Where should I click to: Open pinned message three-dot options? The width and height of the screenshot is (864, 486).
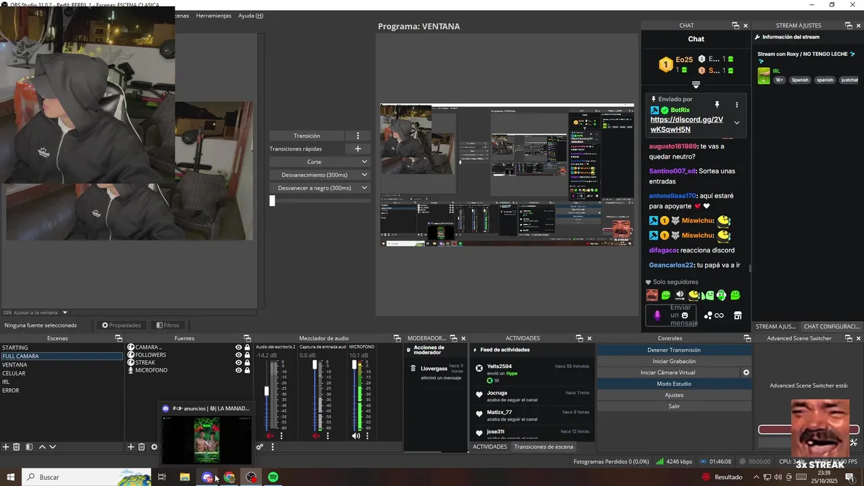coord(736,105)
